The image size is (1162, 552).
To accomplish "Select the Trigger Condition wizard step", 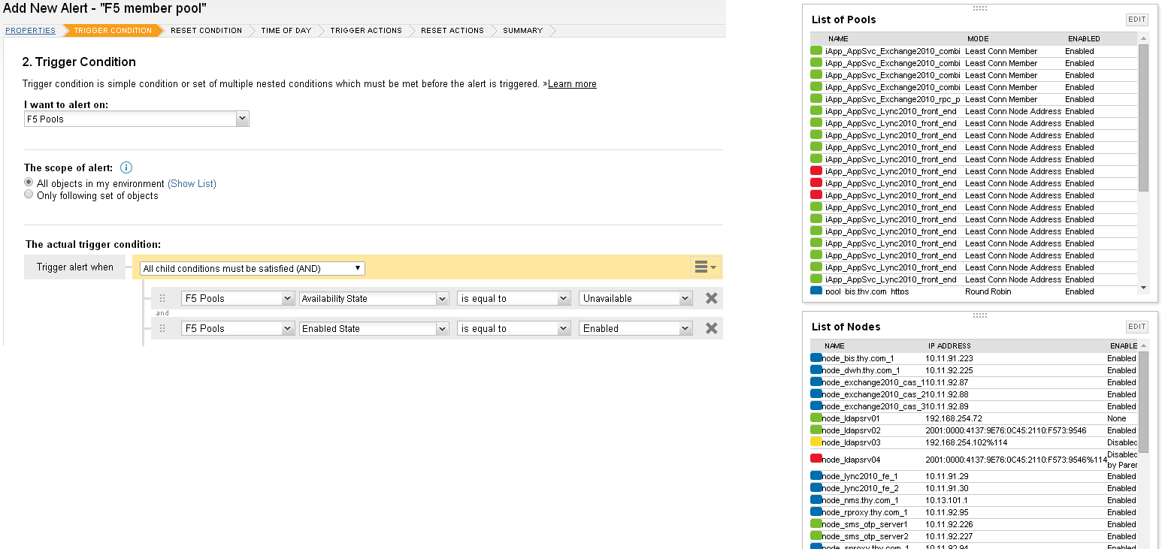I will [x=113, y=31].
